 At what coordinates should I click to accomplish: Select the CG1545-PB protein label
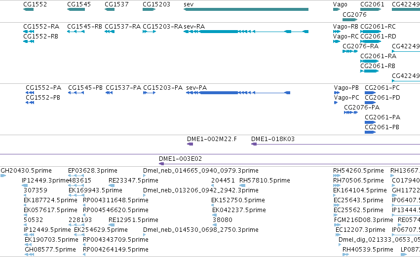(x=85, y=88)
